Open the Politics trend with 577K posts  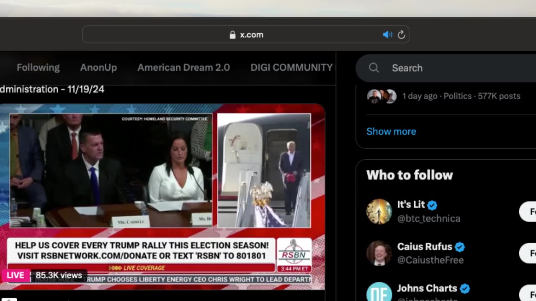point(461,96)
